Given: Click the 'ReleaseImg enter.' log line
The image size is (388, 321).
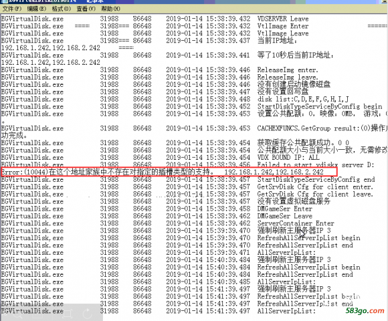Looking at the screenshot, I should (x=160, y=70).
